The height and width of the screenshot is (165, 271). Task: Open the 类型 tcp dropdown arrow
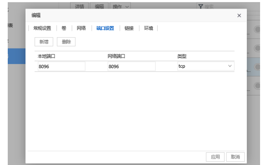[x=230, y=66]
